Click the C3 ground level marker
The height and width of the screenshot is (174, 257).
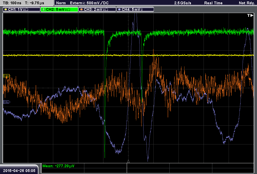[x=7, y=89]
